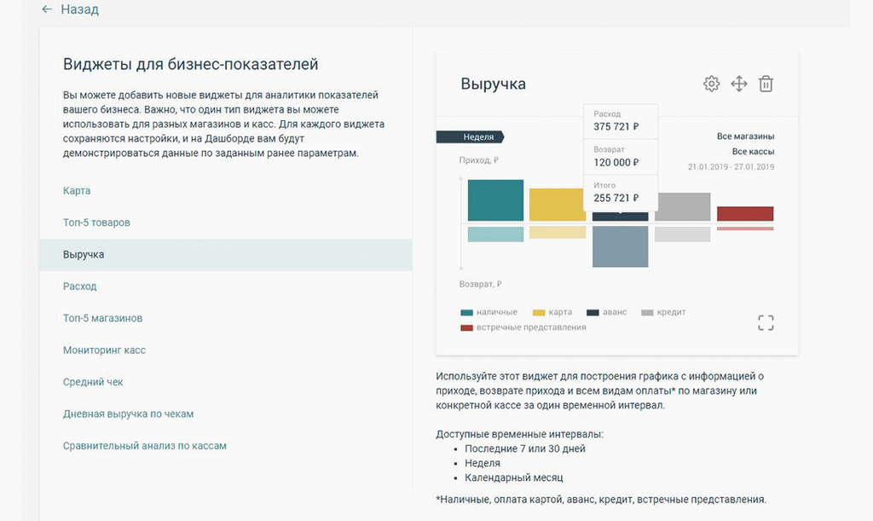Click the teal наличные income bar
873x521 pixels.
[495, 200]
